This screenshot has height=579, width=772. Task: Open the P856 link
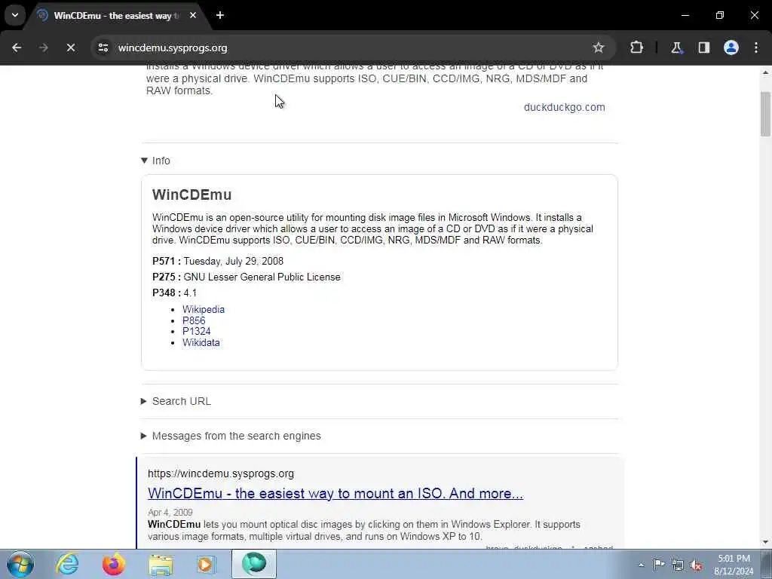(x=194, y=320)
